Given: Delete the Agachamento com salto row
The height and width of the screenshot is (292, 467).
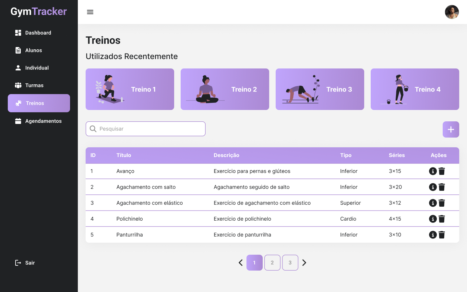Looking at the screenshot, I should (x=442, y=187).
